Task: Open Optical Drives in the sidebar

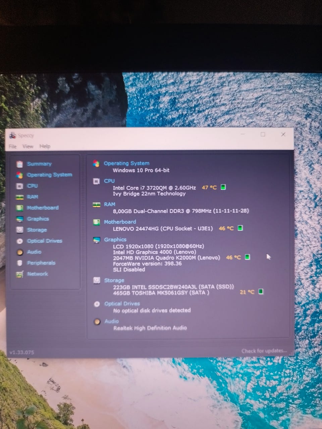Action: [x=45, y=241]
